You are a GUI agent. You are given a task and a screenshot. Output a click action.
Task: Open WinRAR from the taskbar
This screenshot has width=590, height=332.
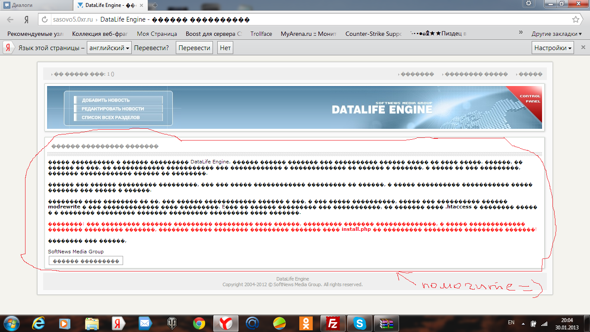pos(386,323)
